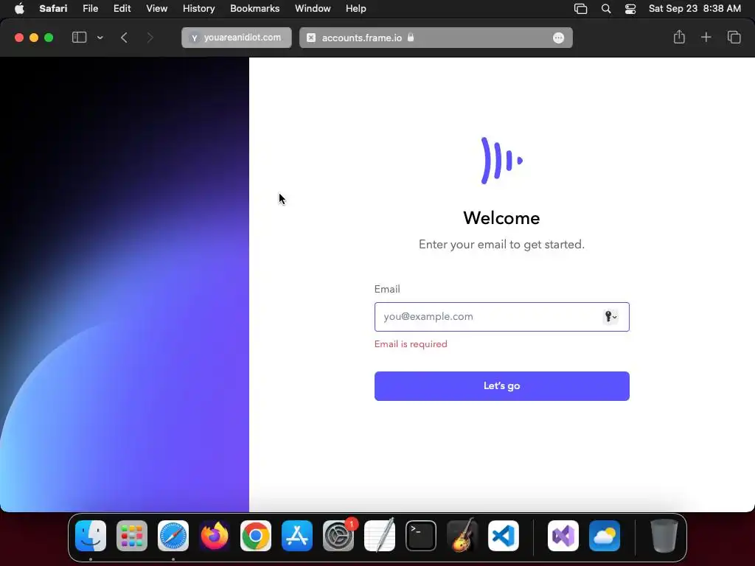Launch Firefox from the Dock
Viewport: 755px width, 566px height.
(215, 536)
